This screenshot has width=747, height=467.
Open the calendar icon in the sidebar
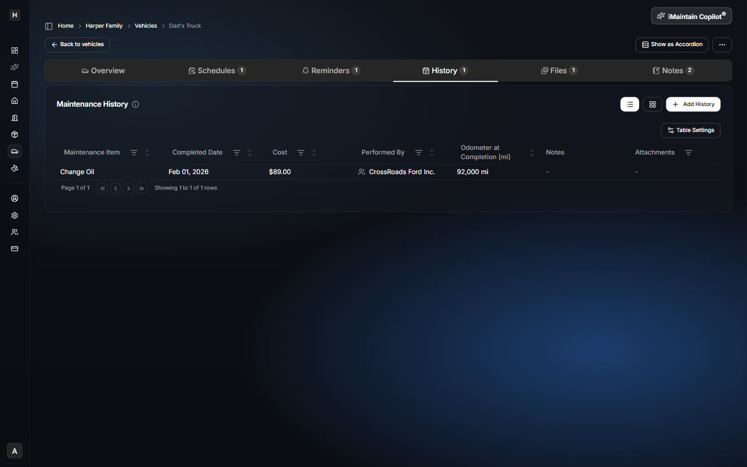[x=14, y=84]
